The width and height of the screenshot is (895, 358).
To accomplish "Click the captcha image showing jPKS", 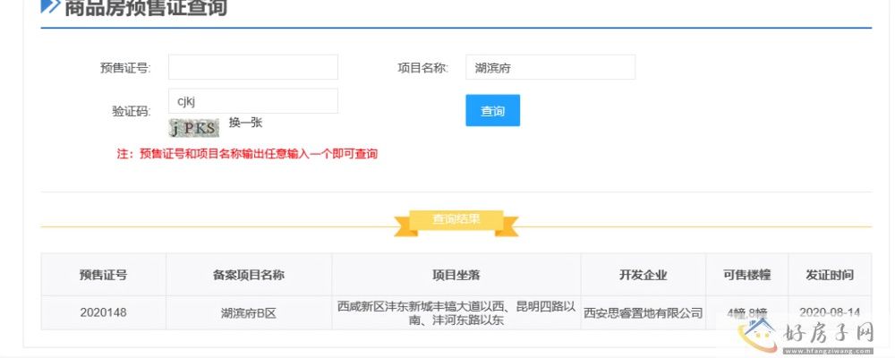I will coord(194,127).
